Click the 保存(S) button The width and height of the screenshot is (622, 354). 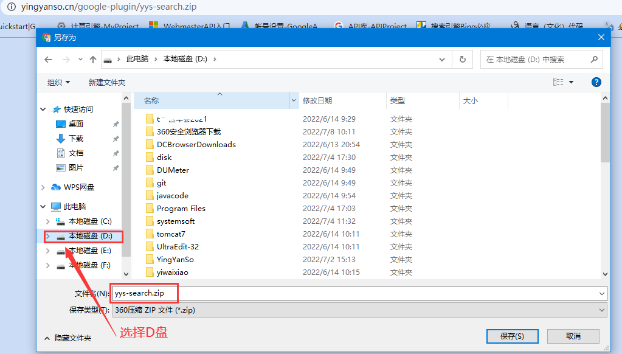pyautogui.click(x=512, y=336)
